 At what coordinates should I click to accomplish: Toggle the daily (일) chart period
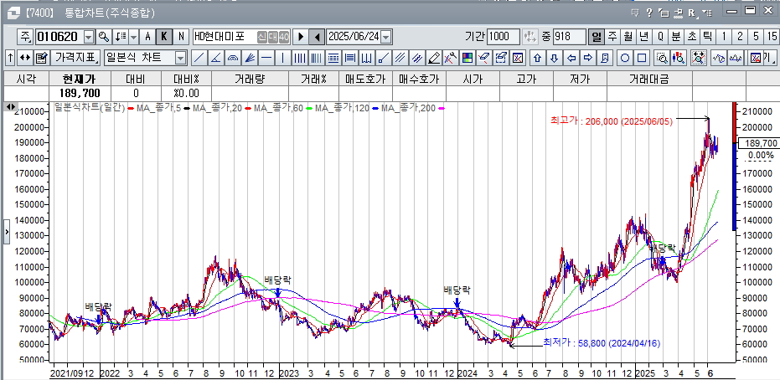pos(597,37)
